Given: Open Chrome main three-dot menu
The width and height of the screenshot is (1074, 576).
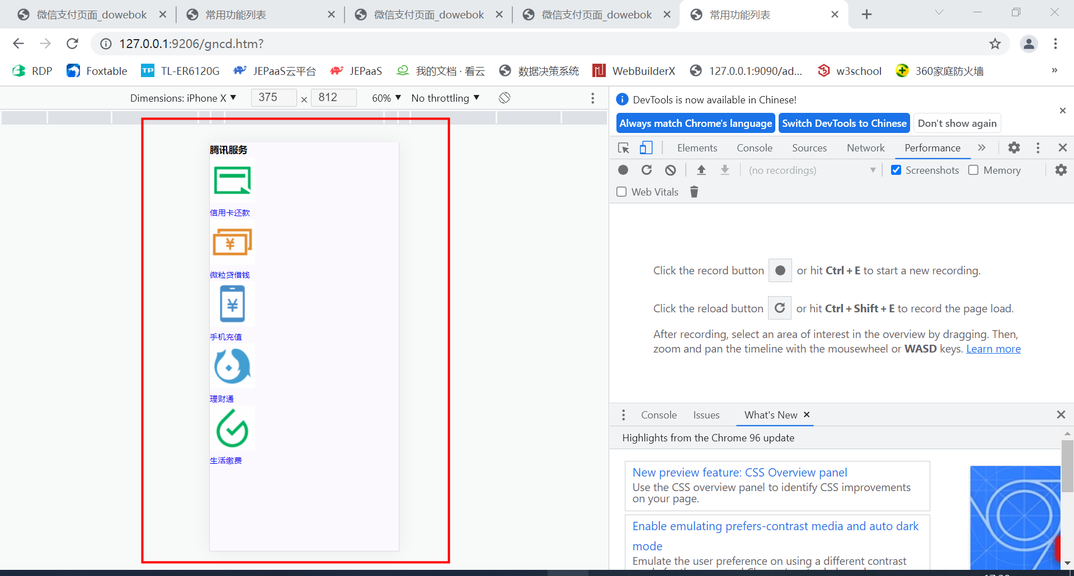Looking at the screenshot, I should click(x=1056, y=44).
